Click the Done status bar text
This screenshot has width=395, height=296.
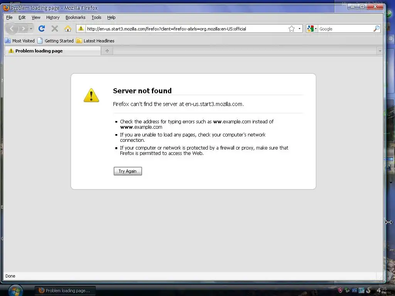(x=10, y=276)
